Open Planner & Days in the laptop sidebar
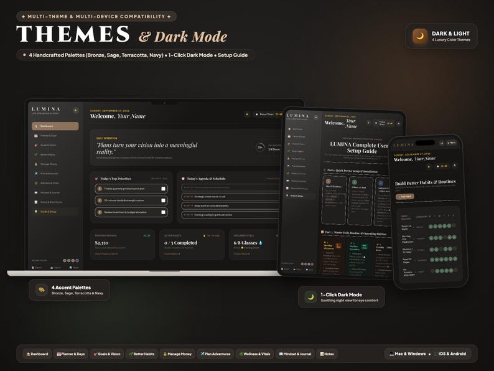494x371 pixels. 55,136
